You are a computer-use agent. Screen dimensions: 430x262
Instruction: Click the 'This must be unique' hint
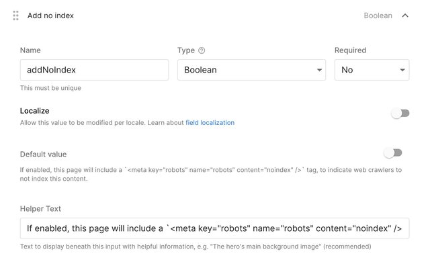click(50, 88)
